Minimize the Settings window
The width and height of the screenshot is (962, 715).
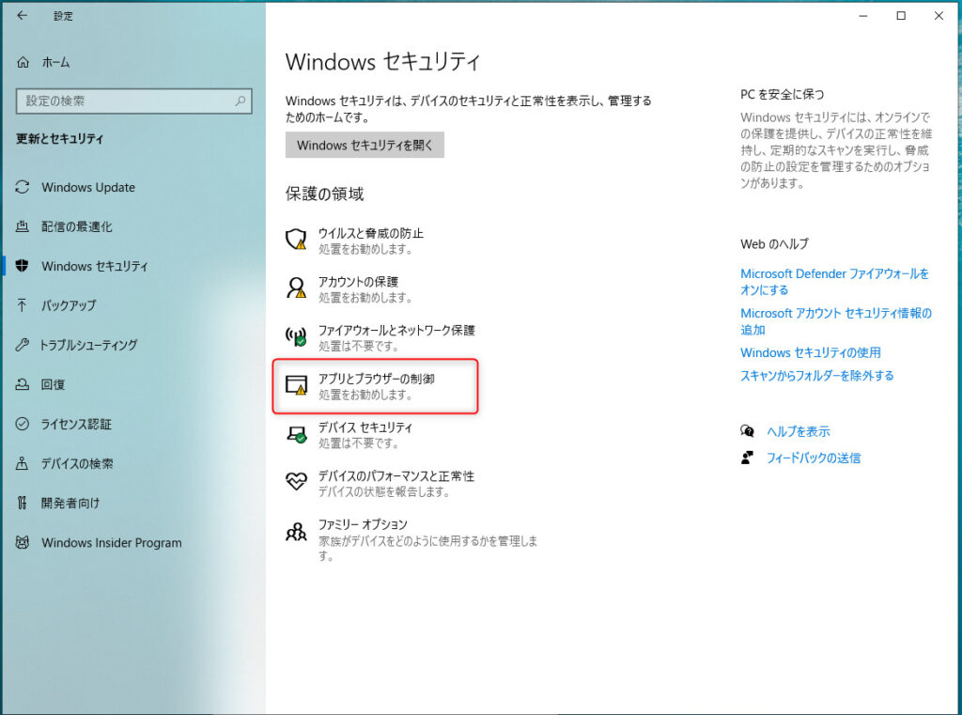click(x=863, y=16)
